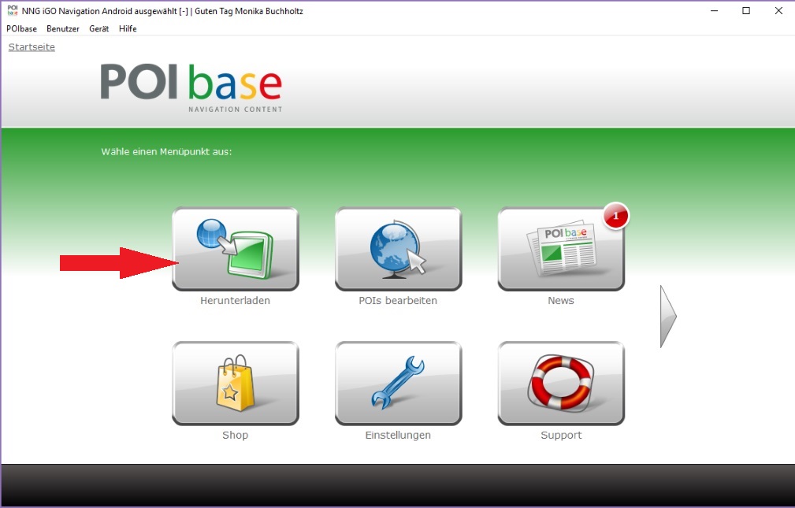Open the Shop shopping bag tile

[236, 384]
